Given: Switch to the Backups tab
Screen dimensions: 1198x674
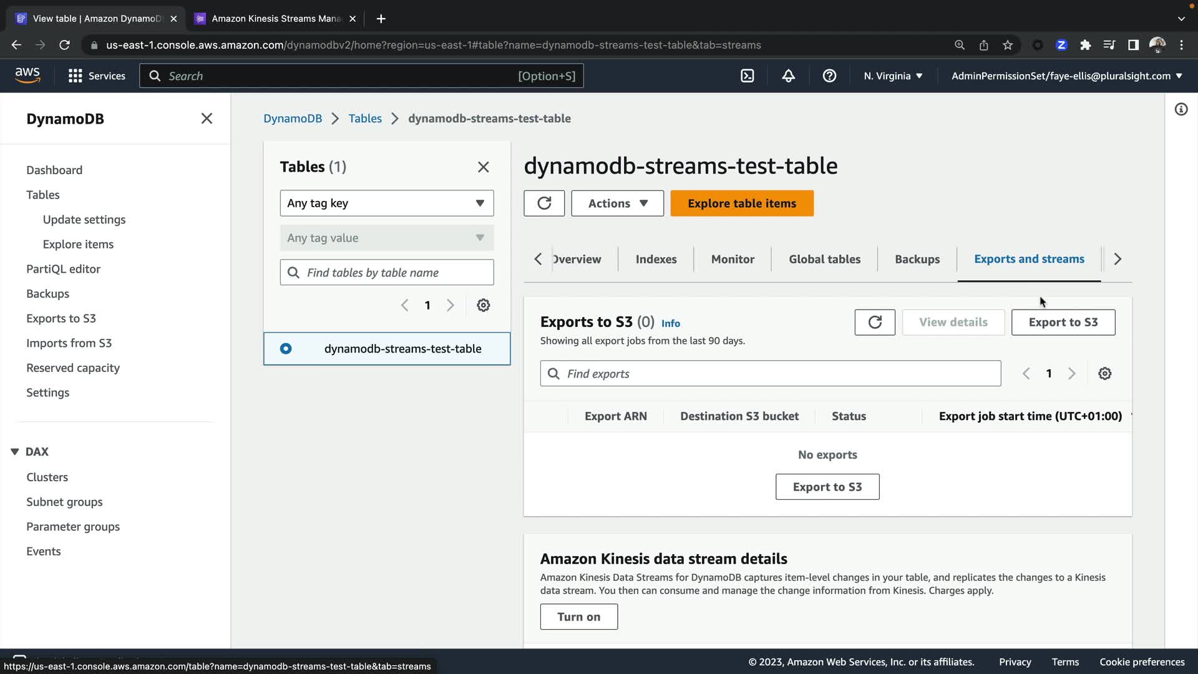Looking at the screenshot, I should (x=917, y=259).
